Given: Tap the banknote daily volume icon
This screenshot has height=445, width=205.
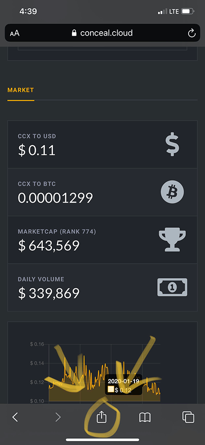Looking at the screenshot, I should pos(172,287).
